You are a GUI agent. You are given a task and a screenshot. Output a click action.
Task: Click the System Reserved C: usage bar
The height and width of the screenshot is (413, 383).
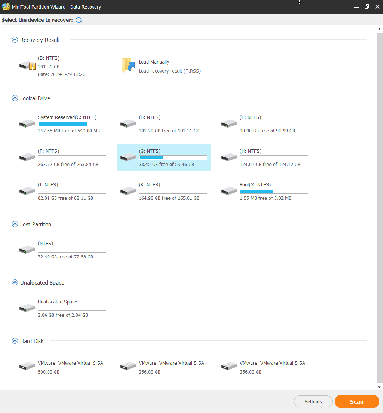coord(72,124)
